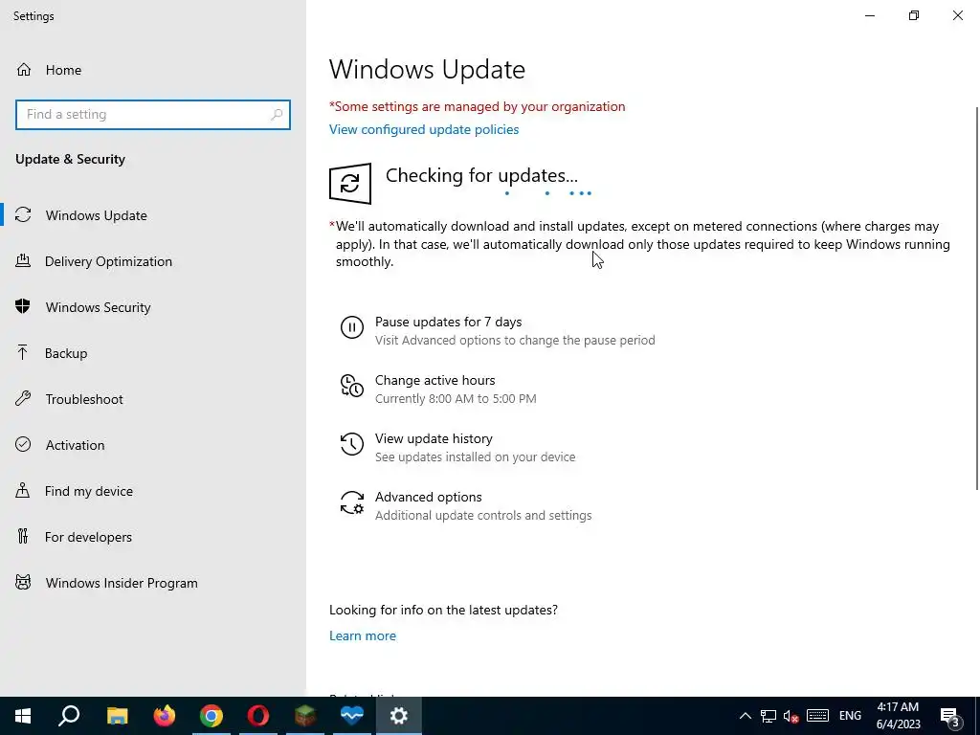Viewport: 980px width, 735px height.
Task: Click the Windows Insider Program cat icon
Action: (23, 583)
